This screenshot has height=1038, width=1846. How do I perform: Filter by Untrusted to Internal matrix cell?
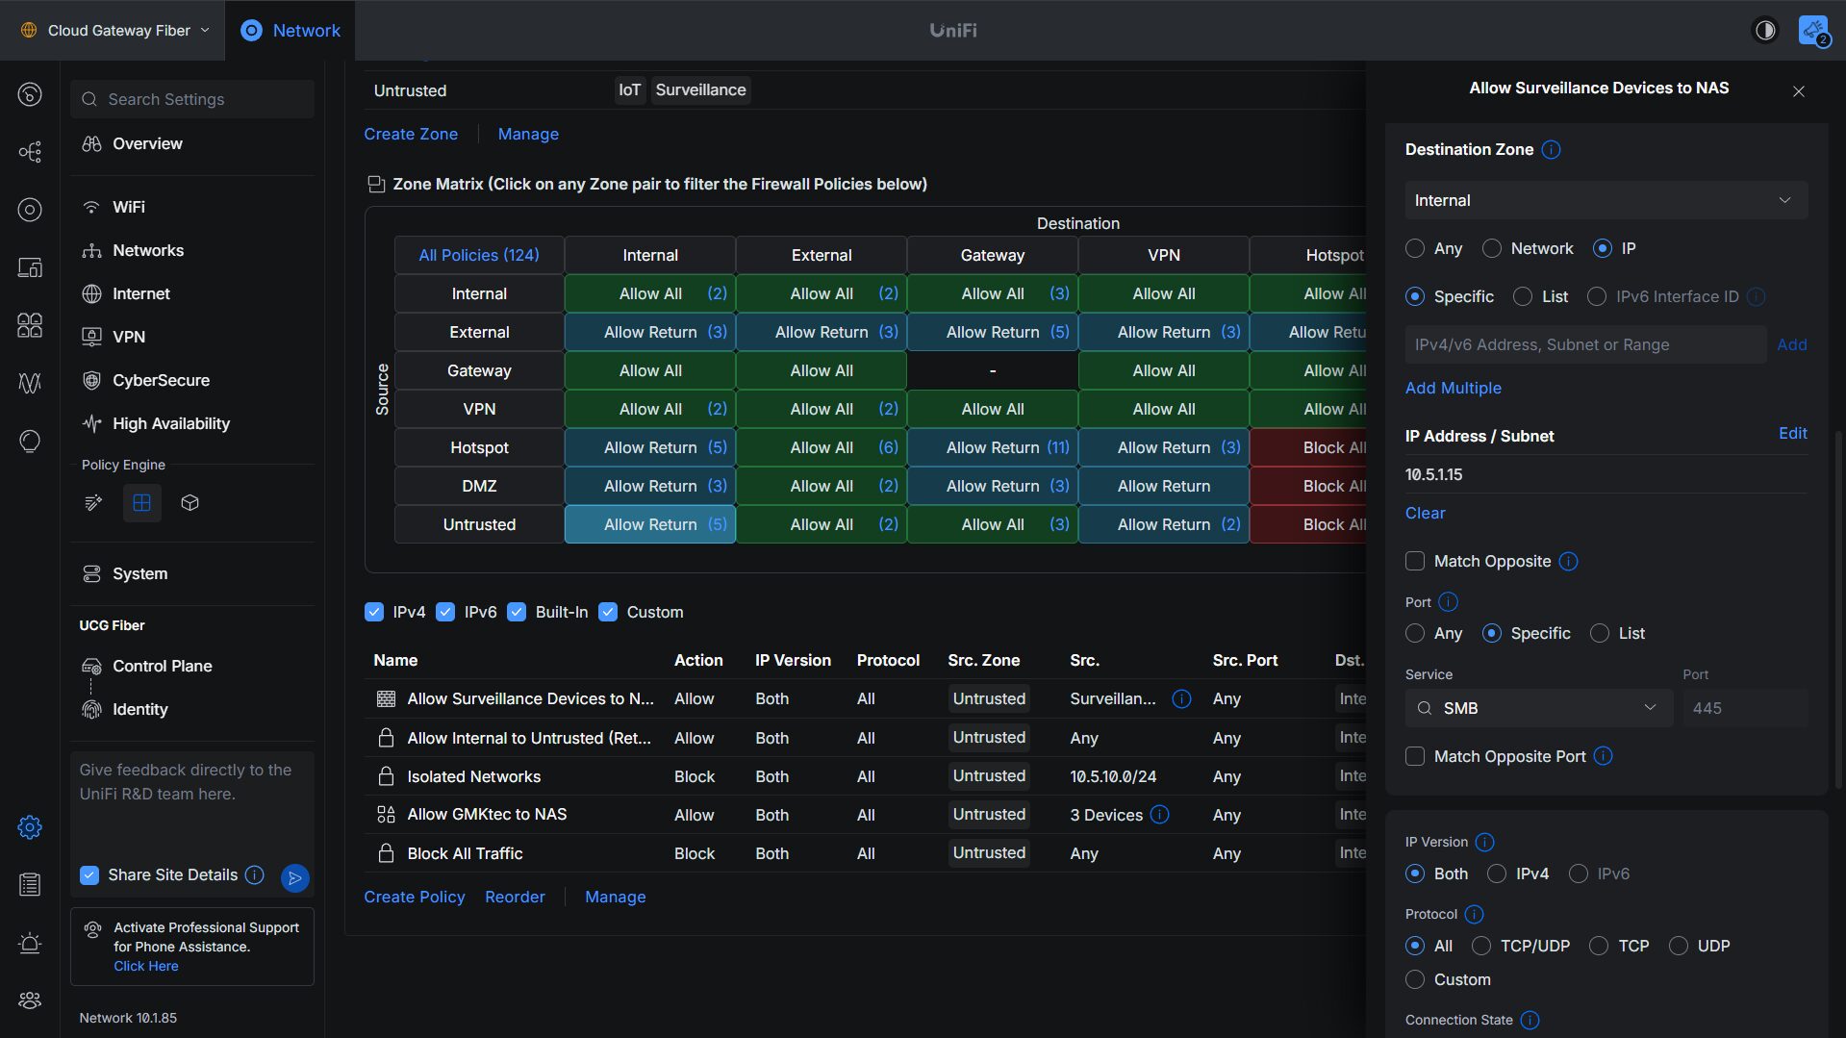(x=650, y=525)
